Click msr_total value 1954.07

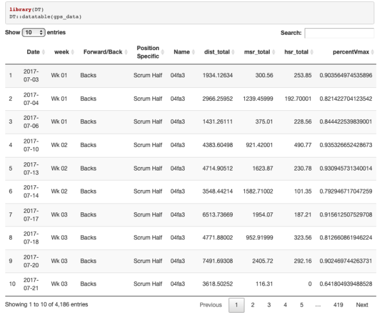tap(263, 215)
